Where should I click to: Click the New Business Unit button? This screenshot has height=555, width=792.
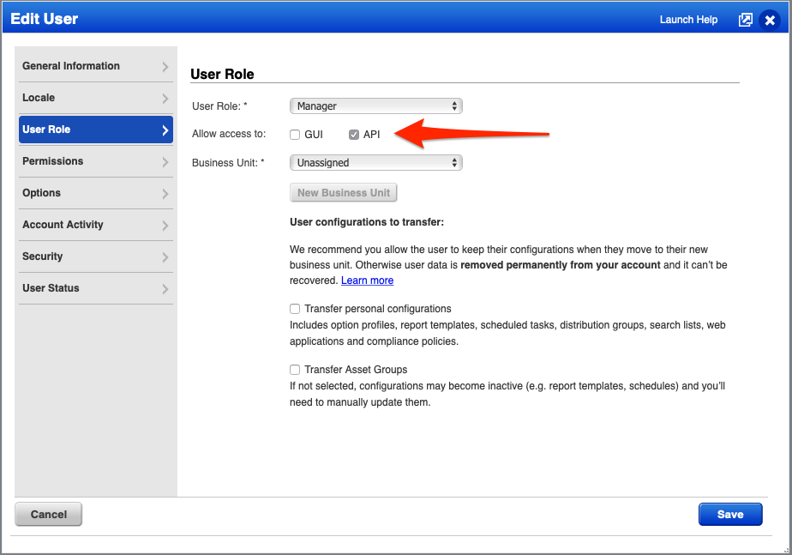(x=344, y=193)
